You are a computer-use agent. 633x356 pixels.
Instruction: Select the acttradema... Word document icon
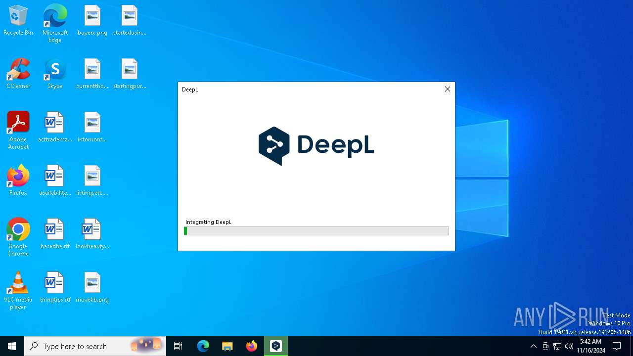pos(55,128)
